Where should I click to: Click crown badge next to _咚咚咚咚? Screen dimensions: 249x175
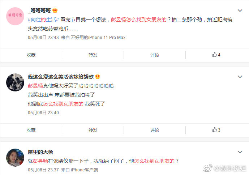tap(55, 10)
